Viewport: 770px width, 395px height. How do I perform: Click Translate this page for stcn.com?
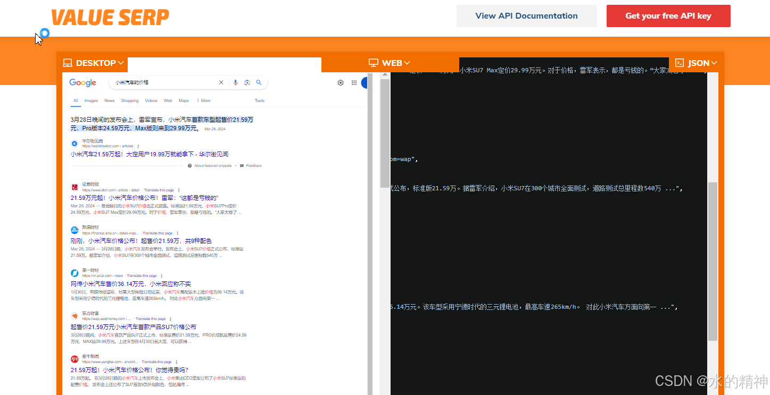click(159, 190)
